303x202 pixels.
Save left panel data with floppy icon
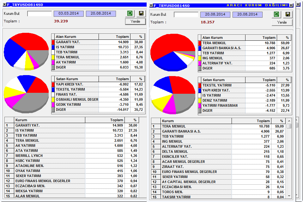click(x=141, y=13)
